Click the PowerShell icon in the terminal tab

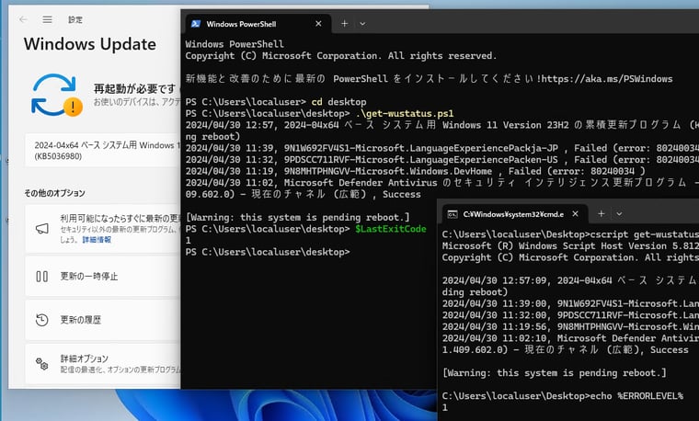(x=196, y=24)
